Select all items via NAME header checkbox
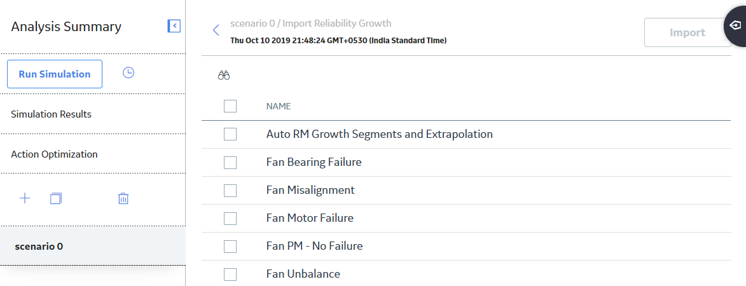The width and height of the screenshot is (746, 286). tap(230, 106)
